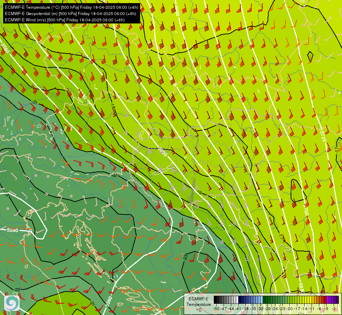Click the -20 tick label in the legend
342x315 pixels.
coord(290,309)
